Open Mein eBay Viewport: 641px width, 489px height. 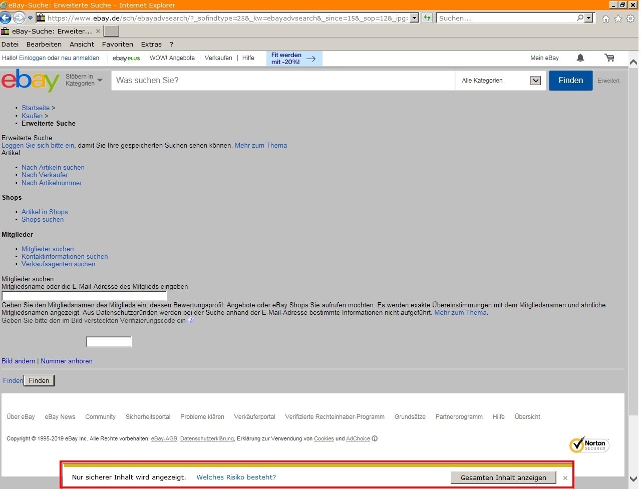pos(544,58)
